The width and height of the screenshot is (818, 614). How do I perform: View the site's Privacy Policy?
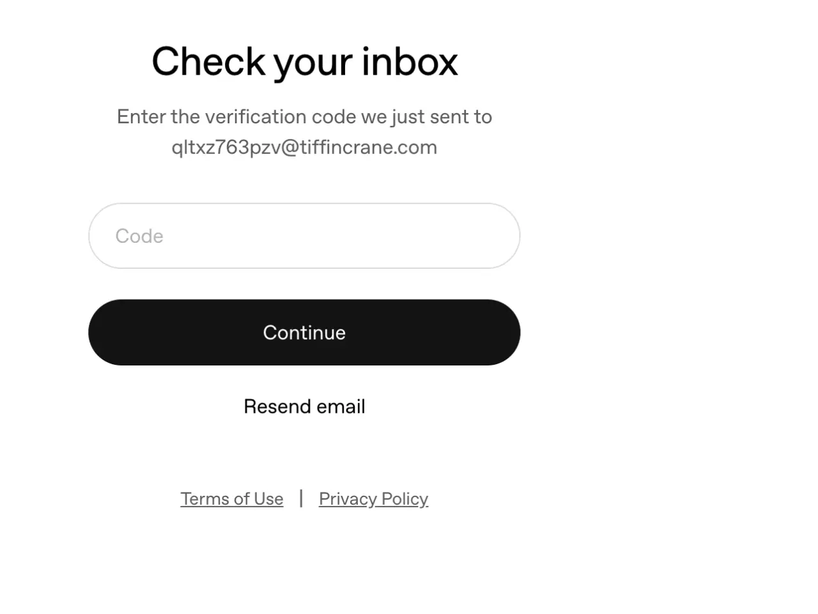click(373, 498)
